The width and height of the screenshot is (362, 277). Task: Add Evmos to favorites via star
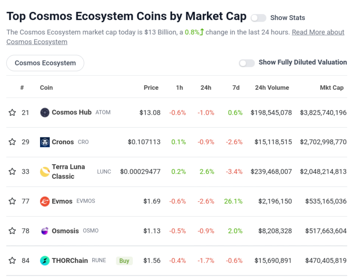pyautogui.click(x=12, y=201)
